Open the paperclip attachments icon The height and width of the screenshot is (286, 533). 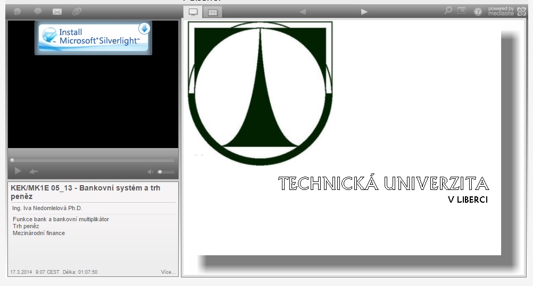tap(77, 11)
